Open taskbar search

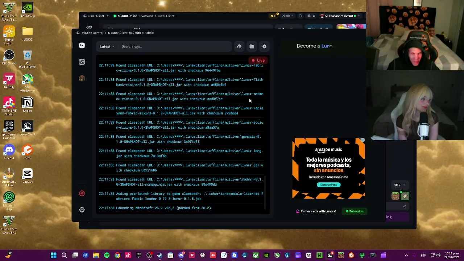(64, 256)
